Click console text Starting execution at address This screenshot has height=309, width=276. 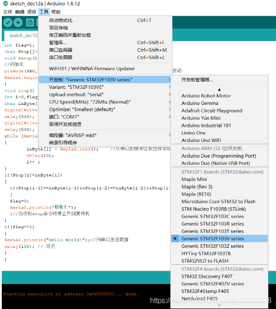pyautogui.click(x=71, y=294)
